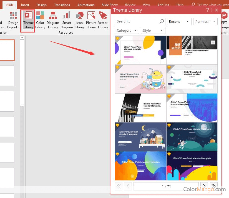Image resolution: width=229 pixels, height=198 pixels.
Task: Select the black and white Resume template
Action: click(140, 108)
